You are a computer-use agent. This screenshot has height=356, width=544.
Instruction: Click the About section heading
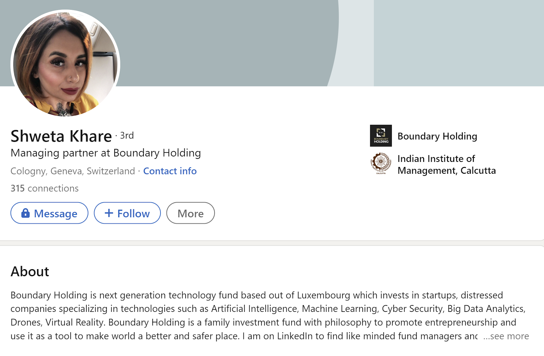(x=30, y=271)
